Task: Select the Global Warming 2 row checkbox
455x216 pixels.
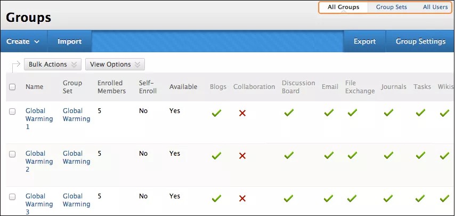Action: pos(12,154)
